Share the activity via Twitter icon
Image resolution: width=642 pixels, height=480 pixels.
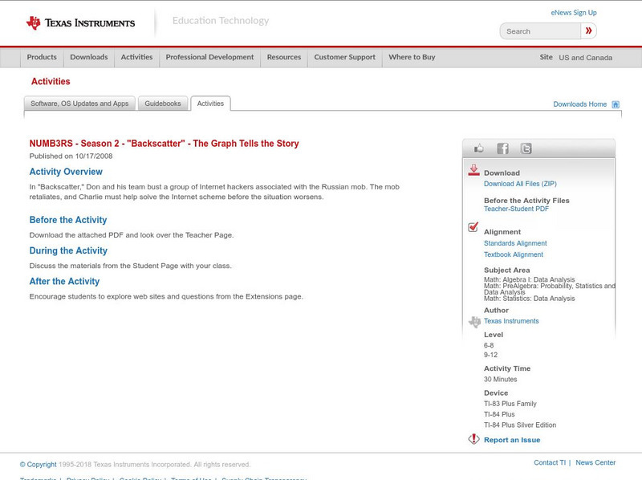click(x=526, y=148)
